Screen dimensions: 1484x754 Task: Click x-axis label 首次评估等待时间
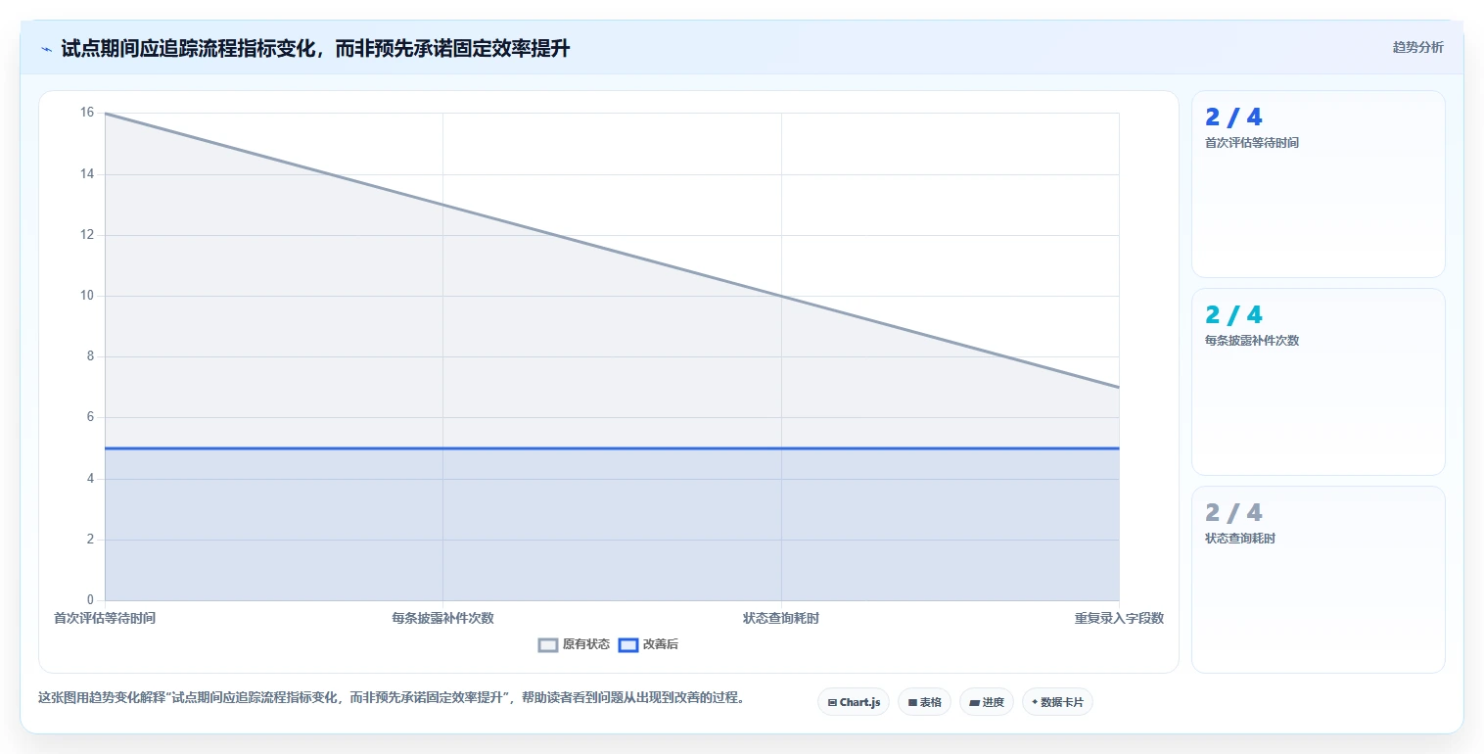click(x=105, y=618)
